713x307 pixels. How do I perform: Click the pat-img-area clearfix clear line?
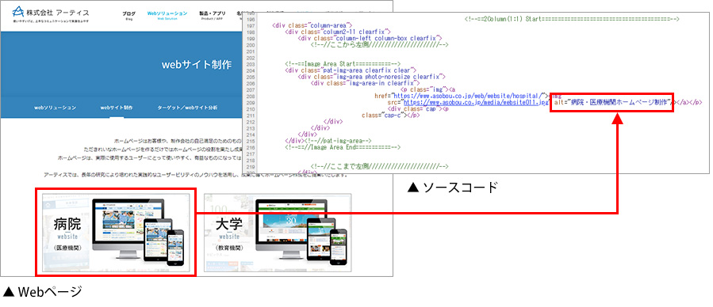[351, 70]
